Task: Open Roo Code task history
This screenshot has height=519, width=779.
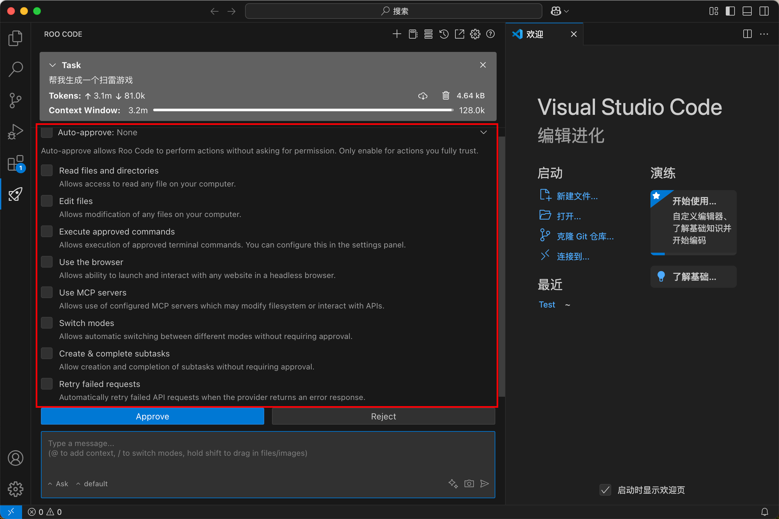Action: click(444, 34)
